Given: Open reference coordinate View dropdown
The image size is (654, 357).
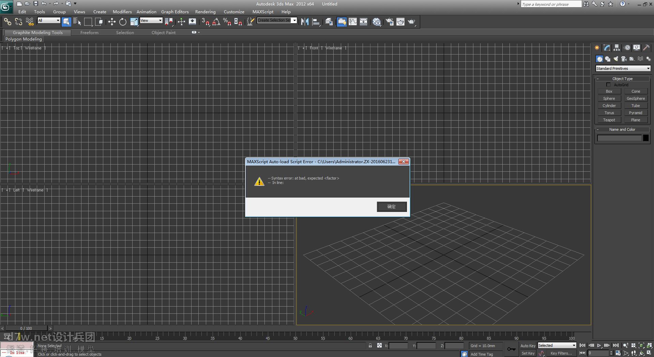Looking at the screenshot, I should click(151, 20).
